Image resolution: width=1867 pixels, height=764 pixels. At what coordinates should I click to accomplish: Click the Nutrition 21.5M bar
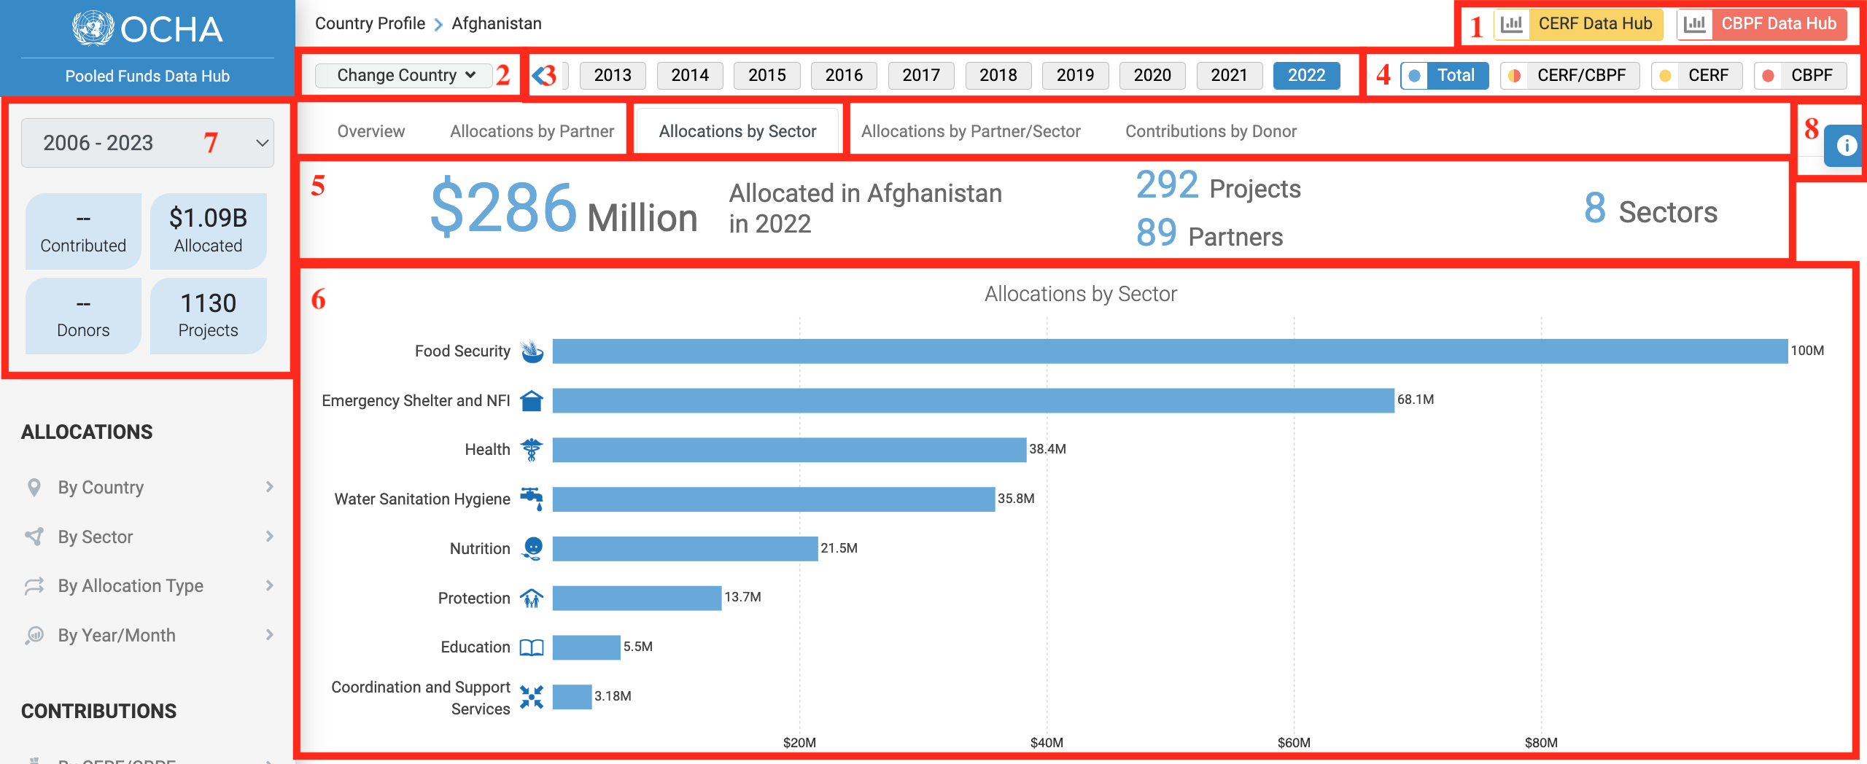[x=686, y=548]
